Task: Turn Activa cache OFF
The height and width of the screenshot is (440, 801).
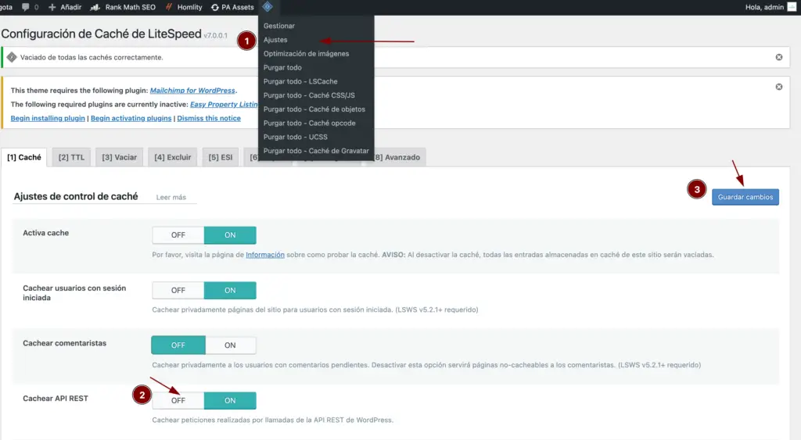Action: point(178,234)
